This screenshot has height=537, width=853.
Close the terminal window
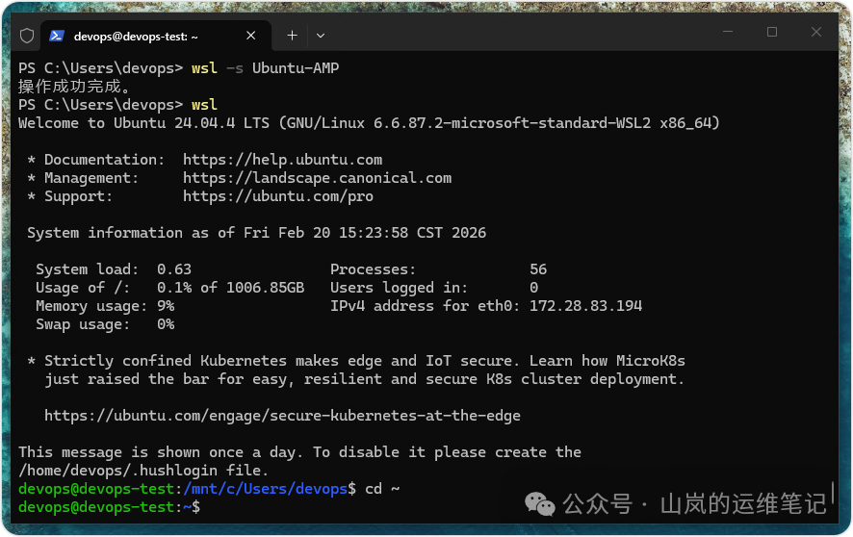816,32
